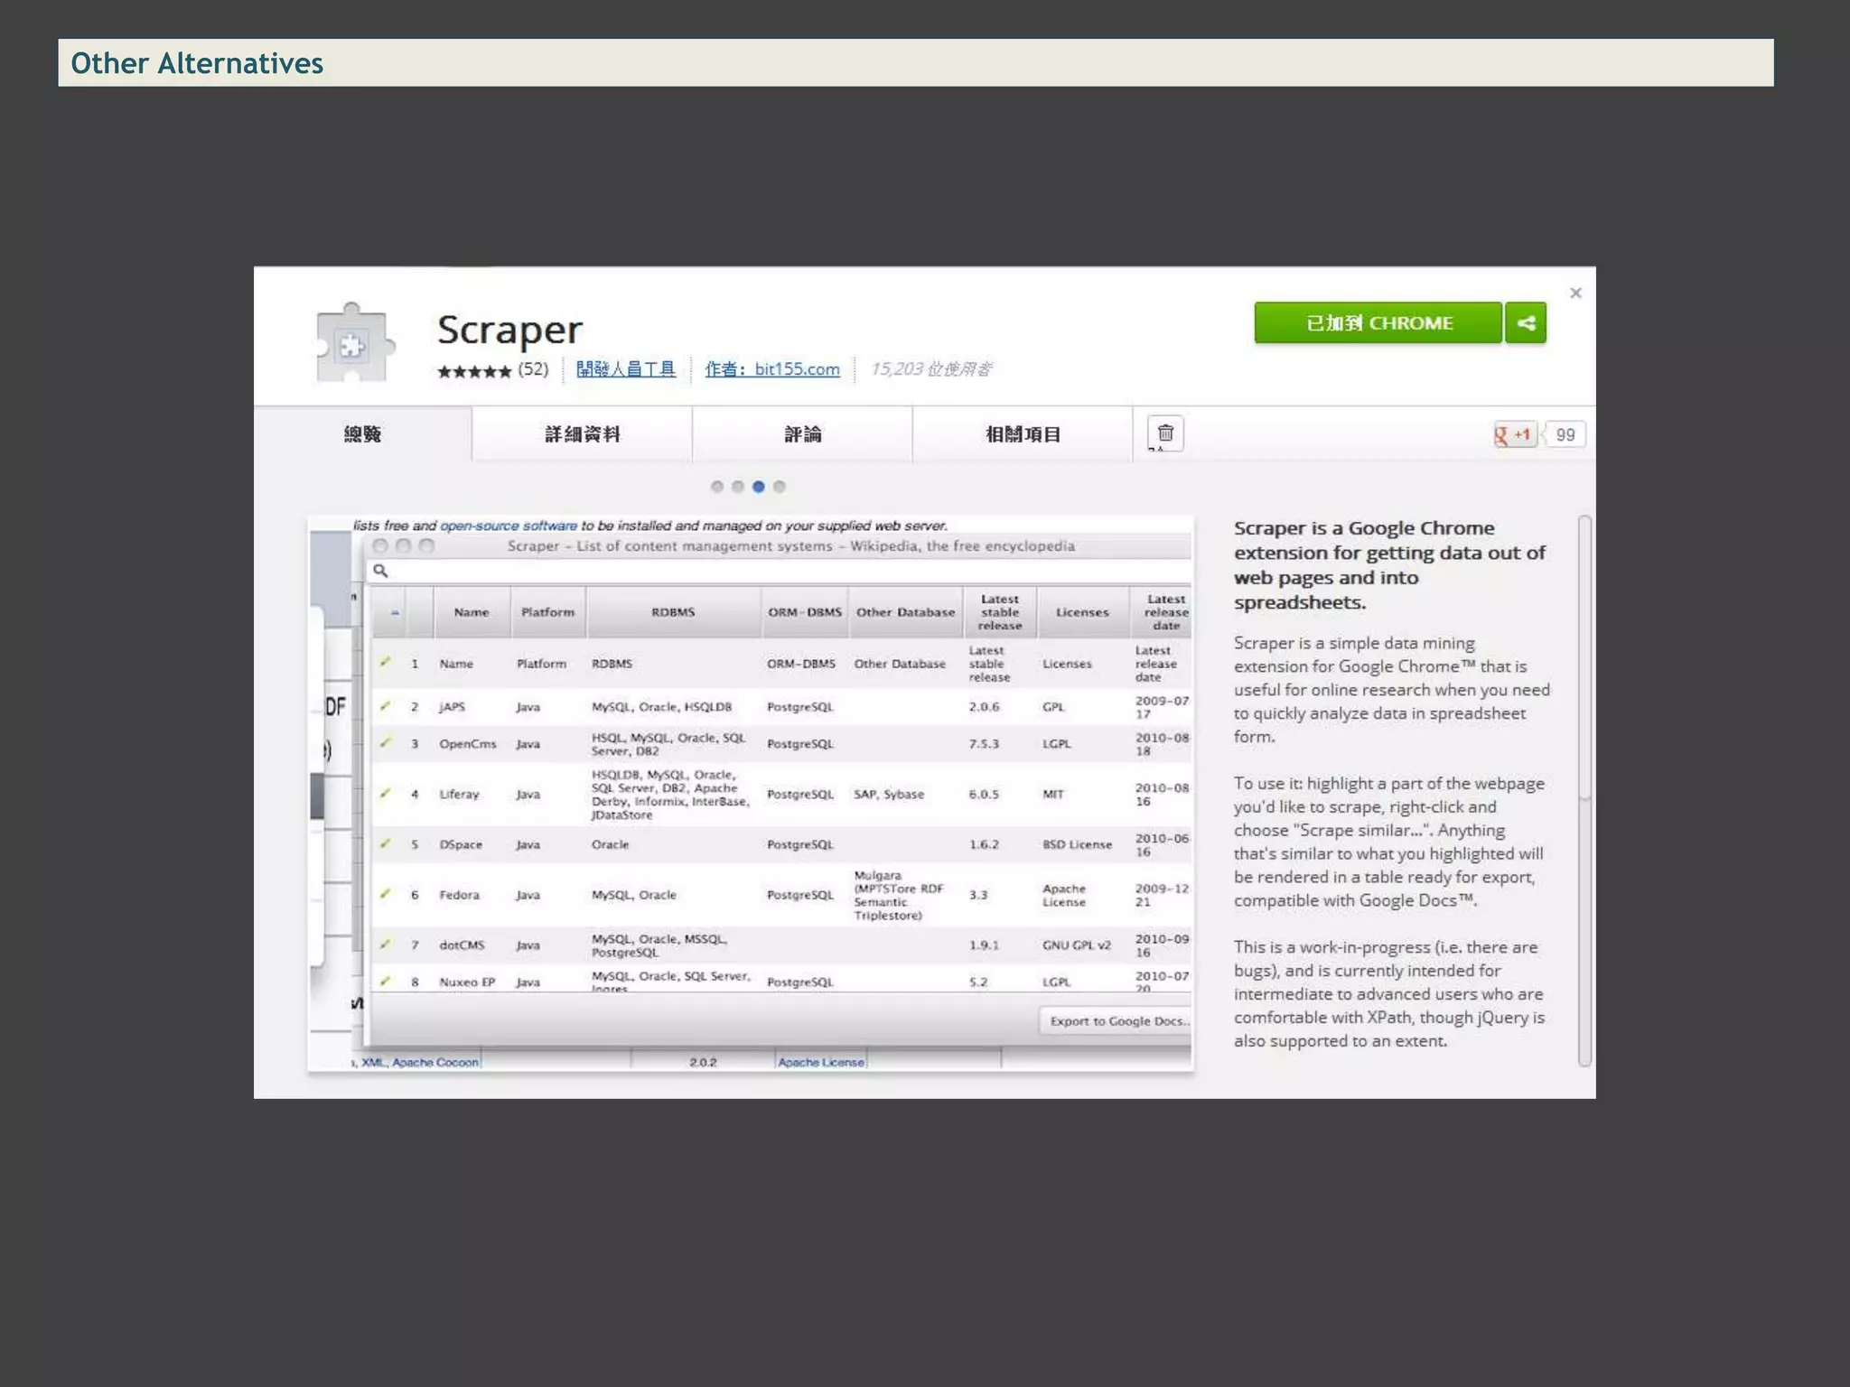The image size is (1850, 1387).
Task: Select the first carousel dot
Action: coord(717,487)
